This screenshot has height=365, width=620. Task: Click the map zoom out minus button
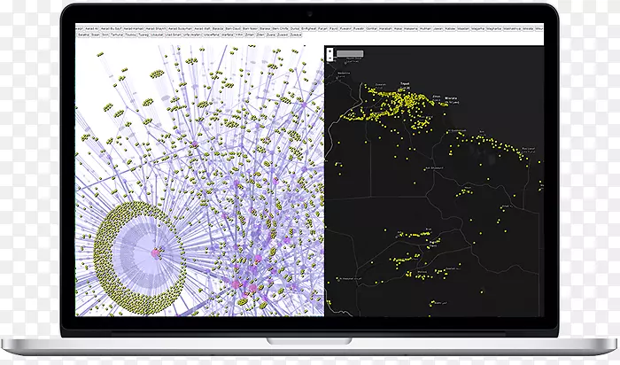tap(330, 57)
